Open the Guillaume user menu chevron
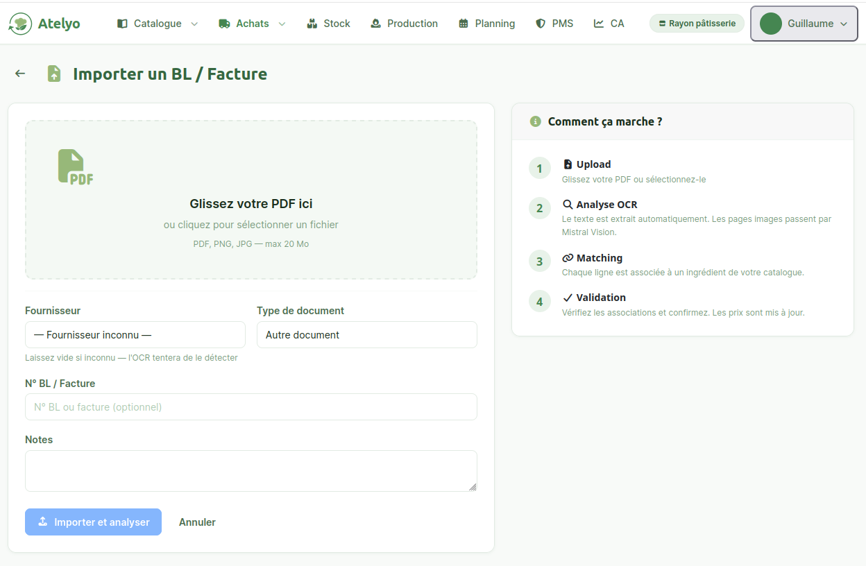 point(844,24)
